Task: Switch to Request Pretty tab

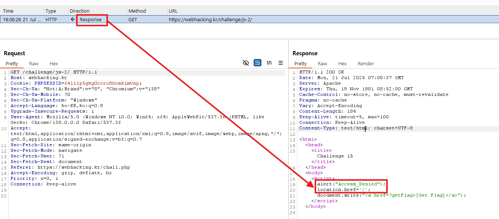Action: coord(12,63)
